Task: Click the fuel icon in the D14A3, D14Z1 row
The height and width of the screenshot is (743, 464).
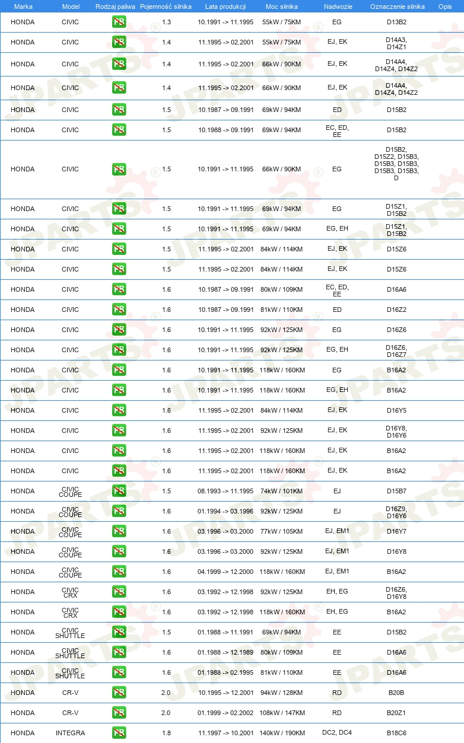Action: (119, 42)
